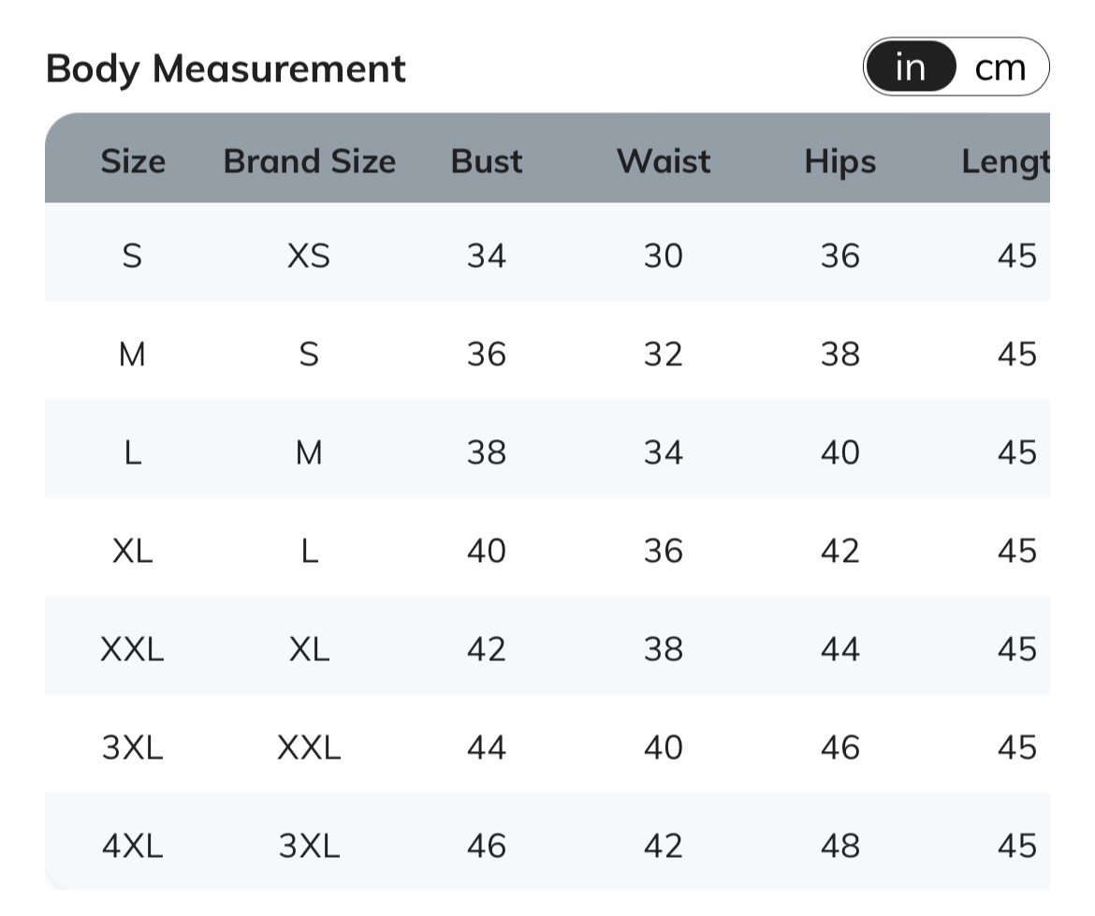Viewport: 1095px width, 916px height.
Task: Click the Bust column header
Action: (487, 161)
